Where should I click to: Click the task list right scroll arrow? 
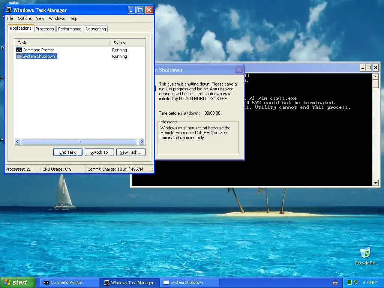click(142, 141)
